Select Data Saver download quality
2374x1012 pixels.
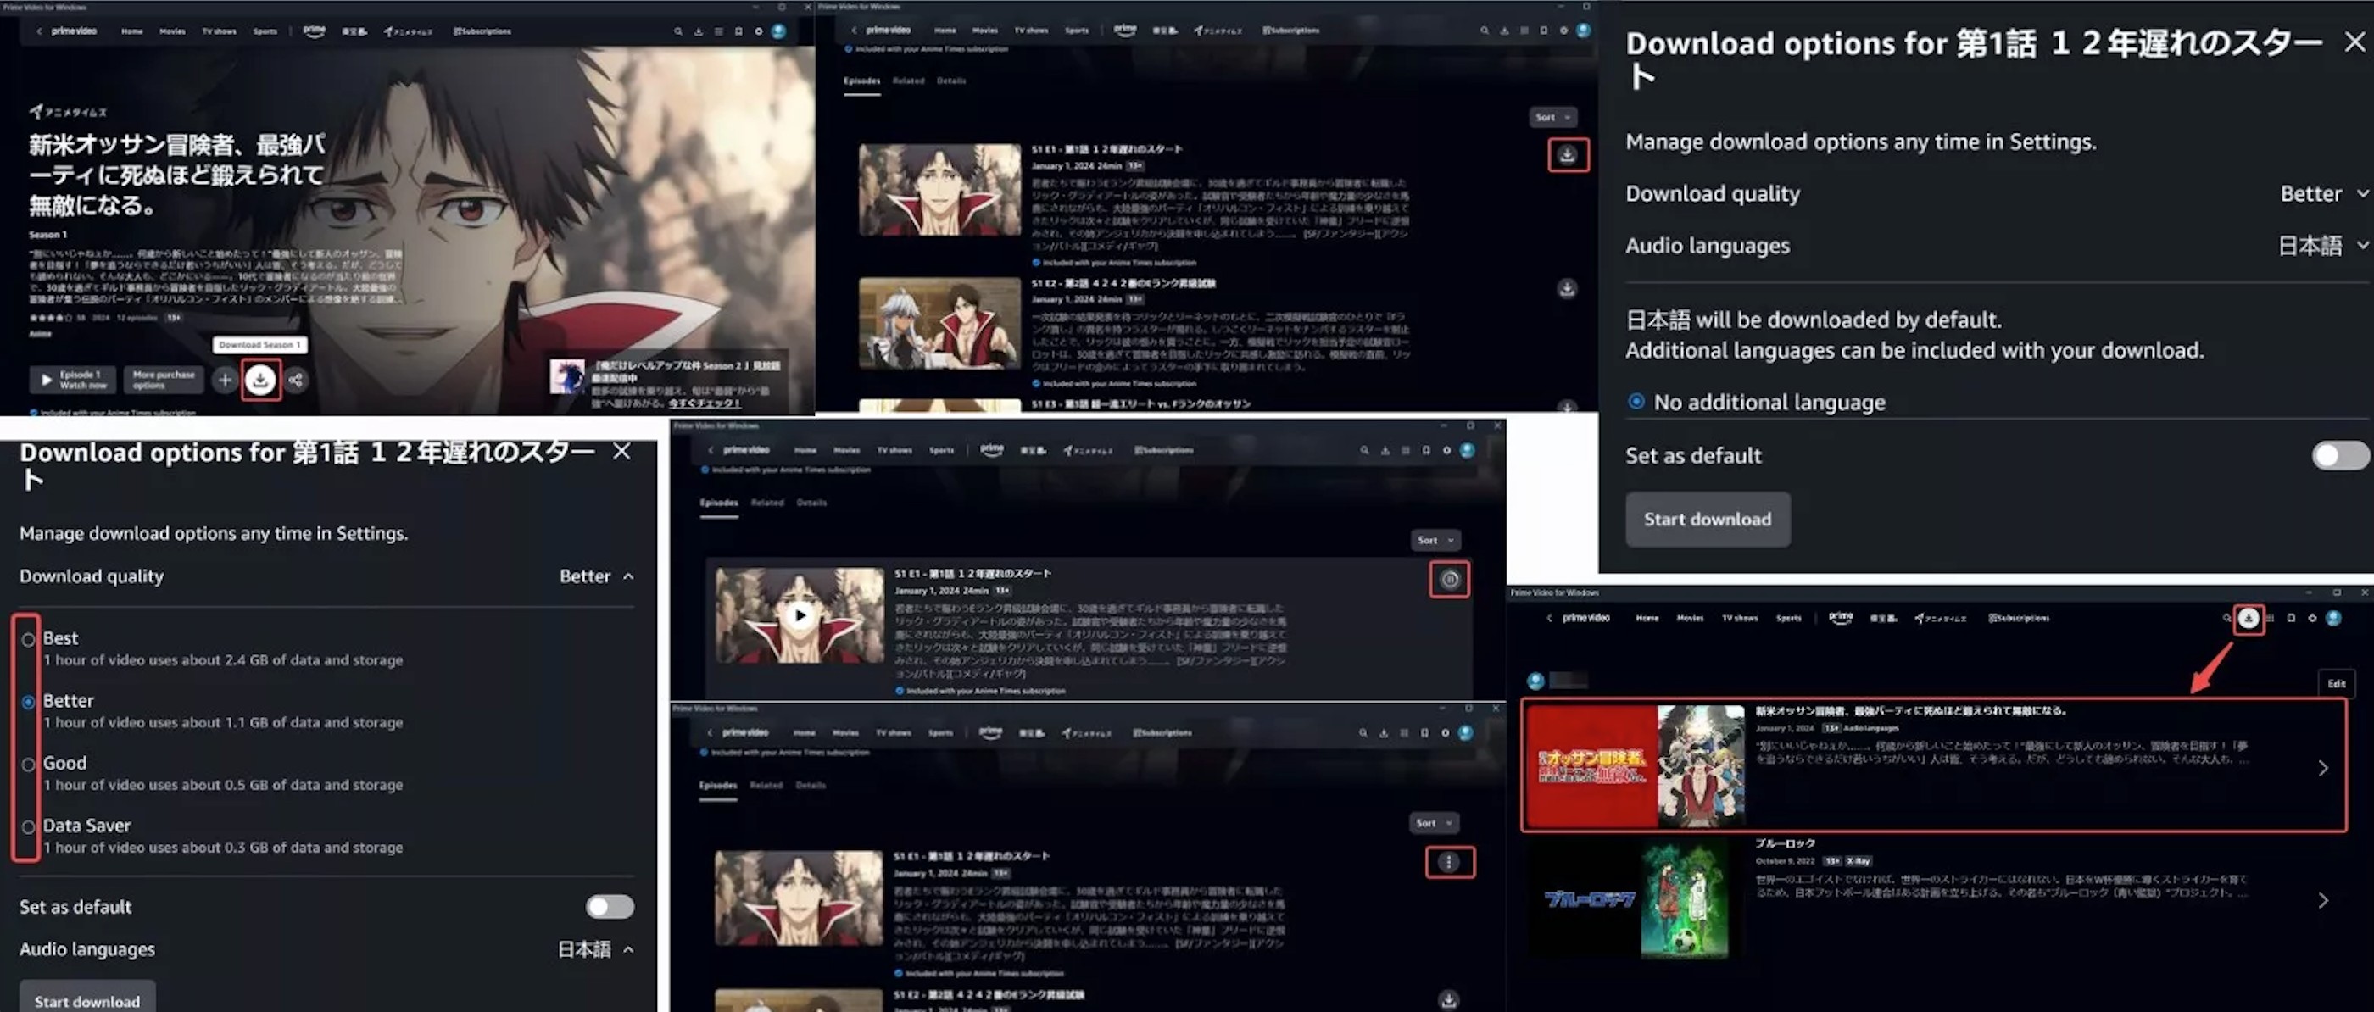(x=29, y=826)
